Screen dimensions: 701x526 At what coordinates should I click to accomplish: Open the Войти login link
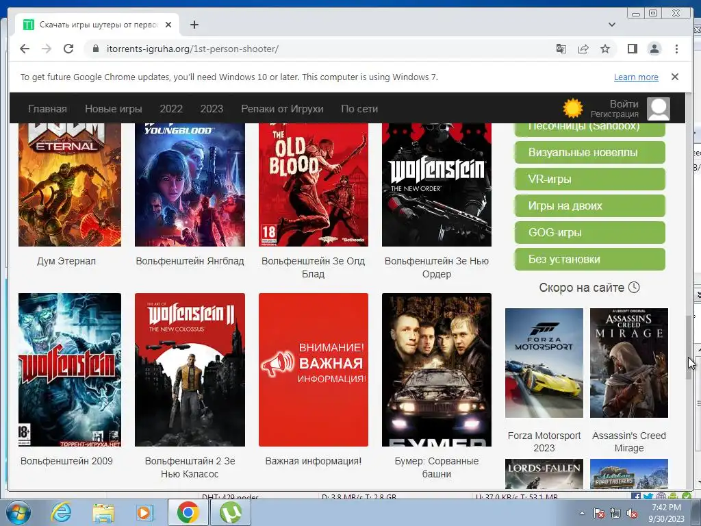point(624,104)
